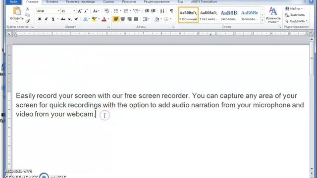
Task: Apply the first Заголовок heading style
Action: click(229, 15)
